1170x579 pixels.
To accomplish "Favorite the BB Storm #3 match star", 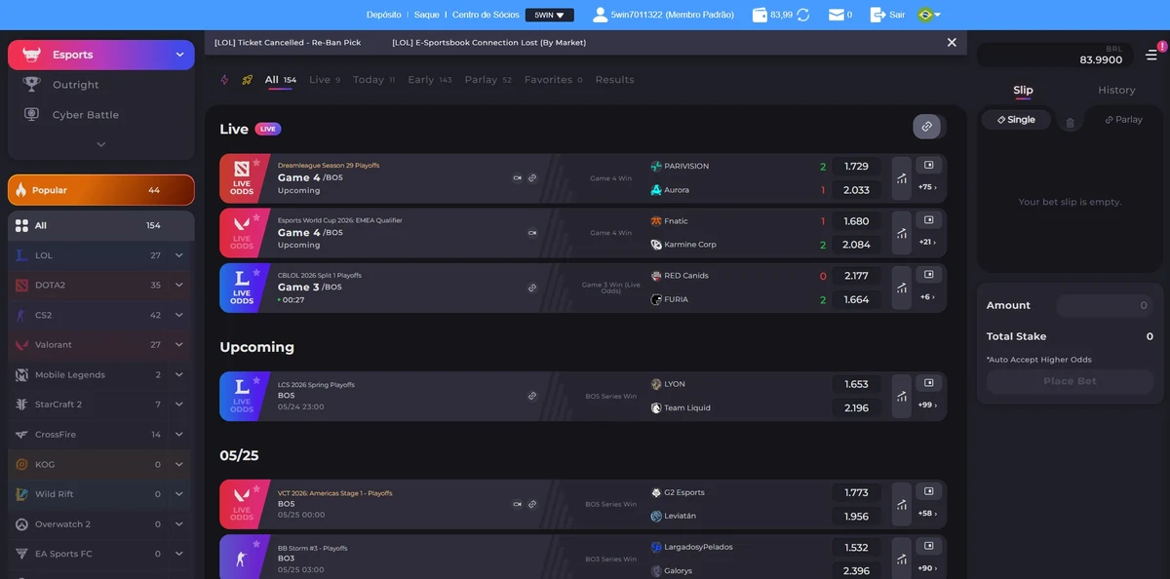I will click(256, 543).
